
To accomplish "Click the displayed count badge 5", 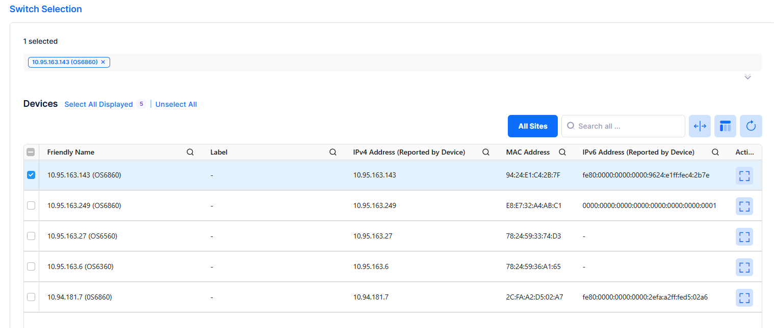I will tap(141, 104).
